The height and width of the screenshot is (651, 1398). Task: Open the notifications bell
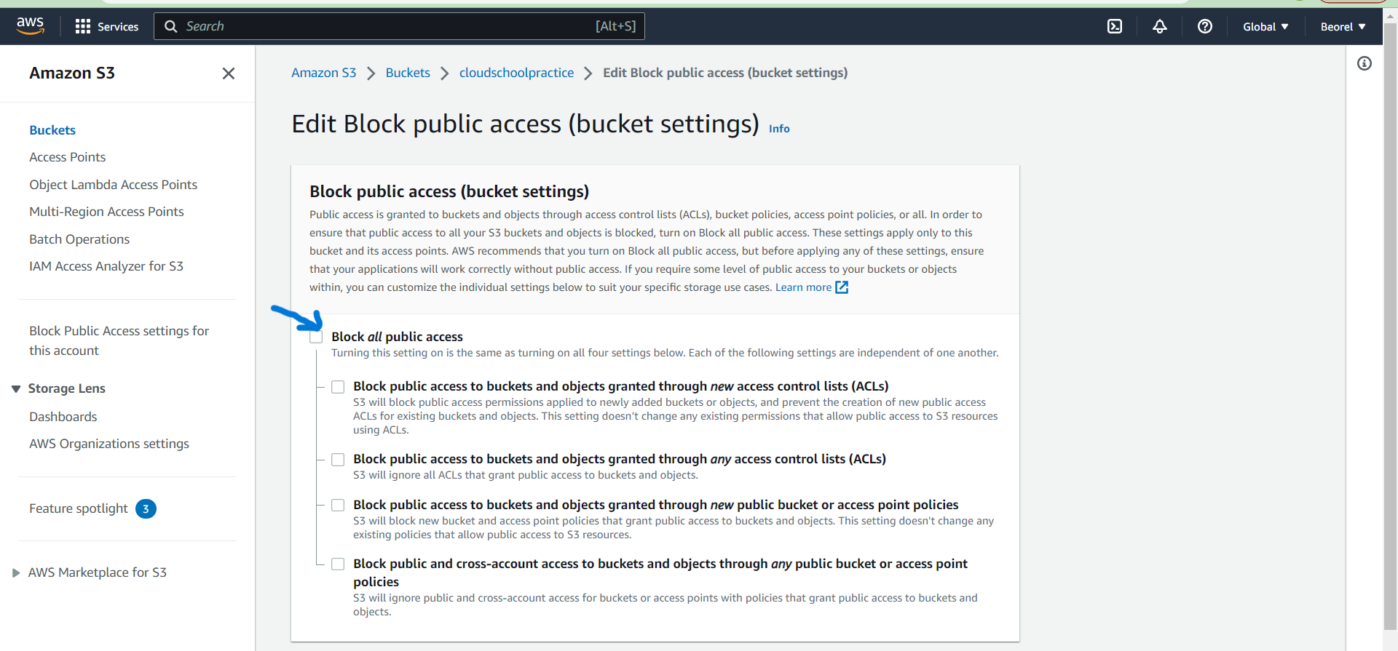(x=1159, y=27)
